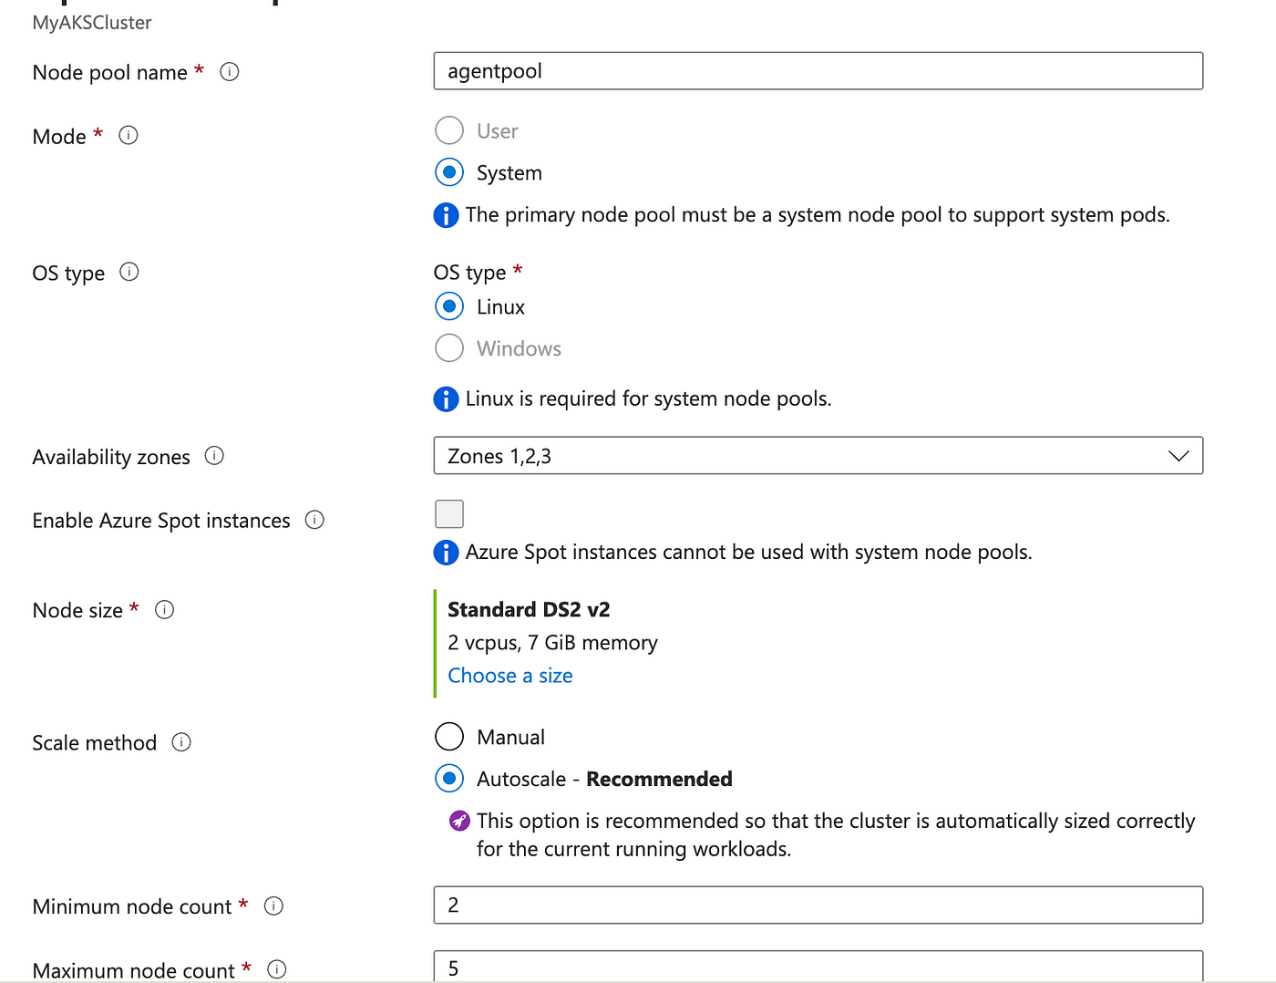Click purple rocket icon by autoscale recommendation
Image resolution: width=1276 pixels, height=983 pixels.
pos(459,821)
